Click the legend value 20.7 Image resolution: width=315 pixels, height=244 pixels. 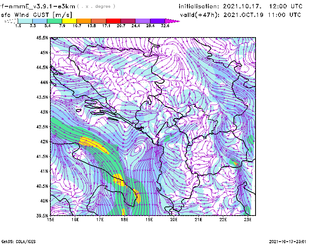point(121,26)
